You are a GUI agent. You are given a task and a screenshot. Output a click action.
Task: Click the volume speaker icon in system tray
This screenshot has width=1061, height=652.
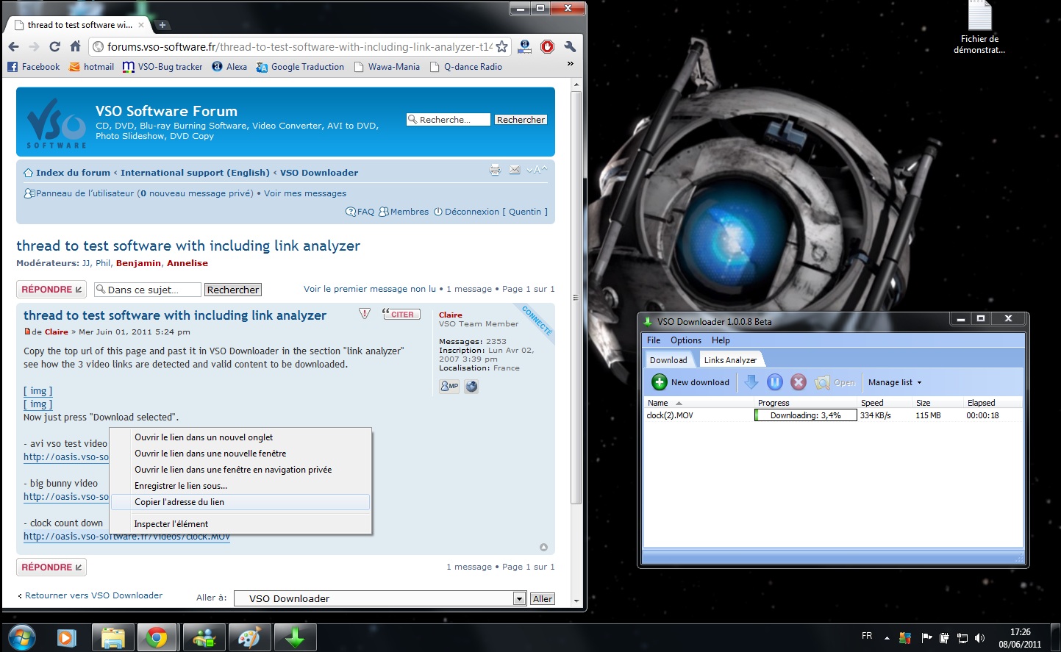979,638
